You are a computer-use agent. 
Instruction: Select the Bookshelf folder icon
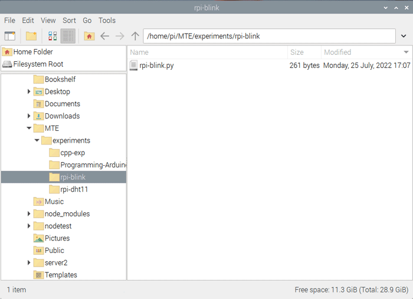point(38,79)
